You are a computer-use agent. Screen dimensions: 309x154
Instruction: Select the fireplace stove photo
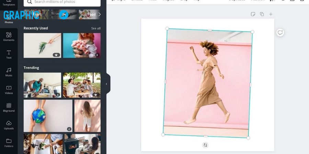tap(82, 144)
